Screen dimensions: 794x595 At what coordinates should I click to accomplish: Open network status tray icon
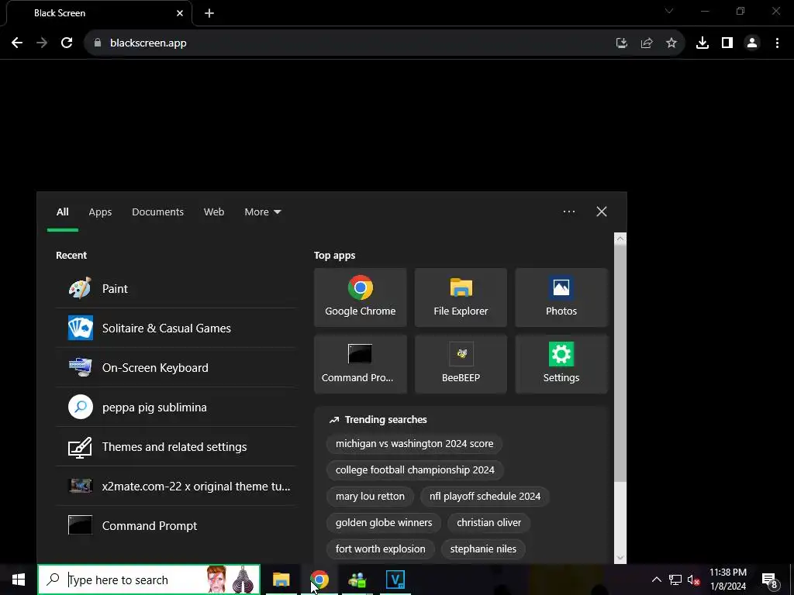[675, 580]
